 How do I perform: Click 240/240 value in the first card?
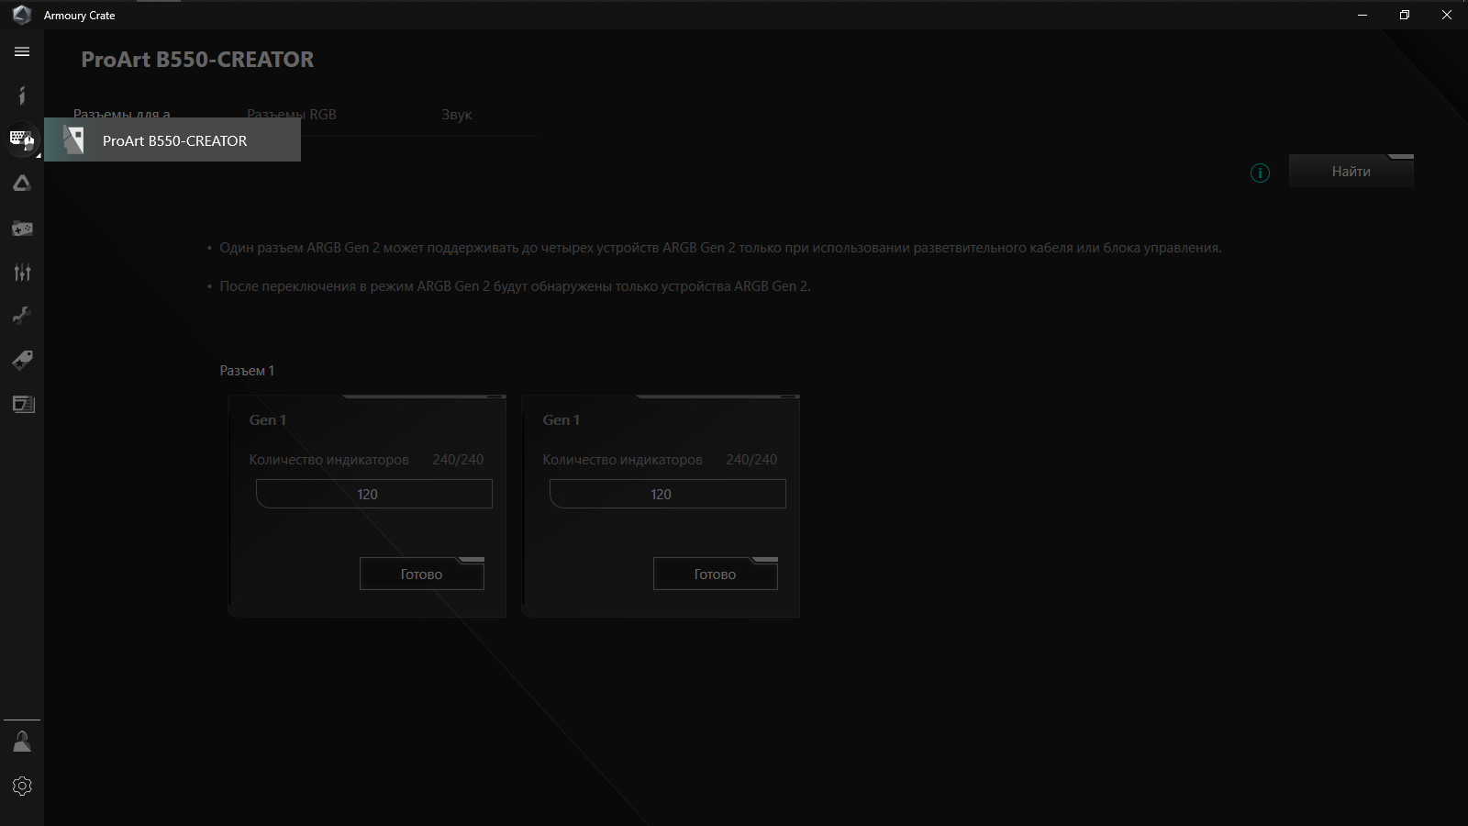point(458,460)
